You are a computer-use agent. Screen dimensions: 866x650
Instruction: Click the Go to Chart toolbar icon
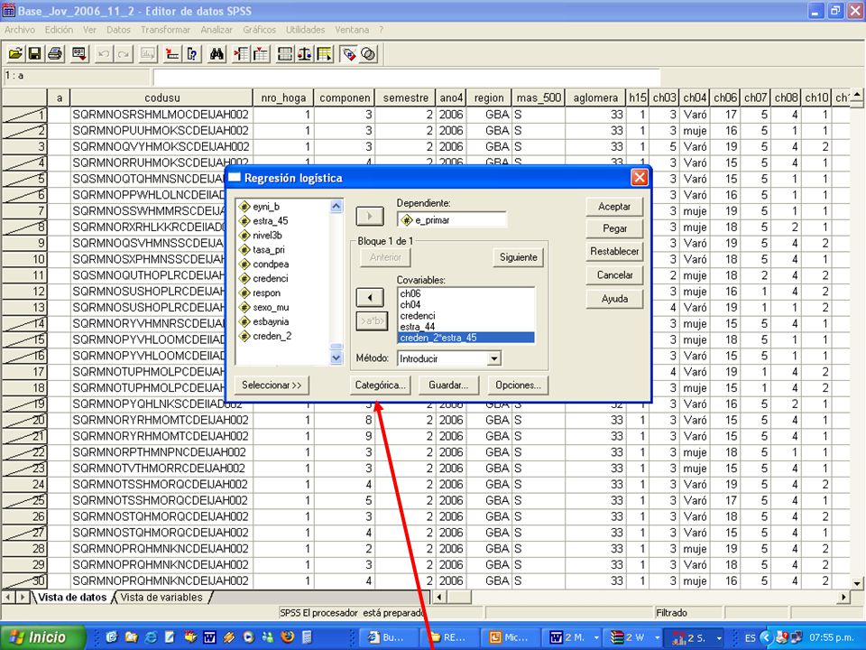click(148, 54)
